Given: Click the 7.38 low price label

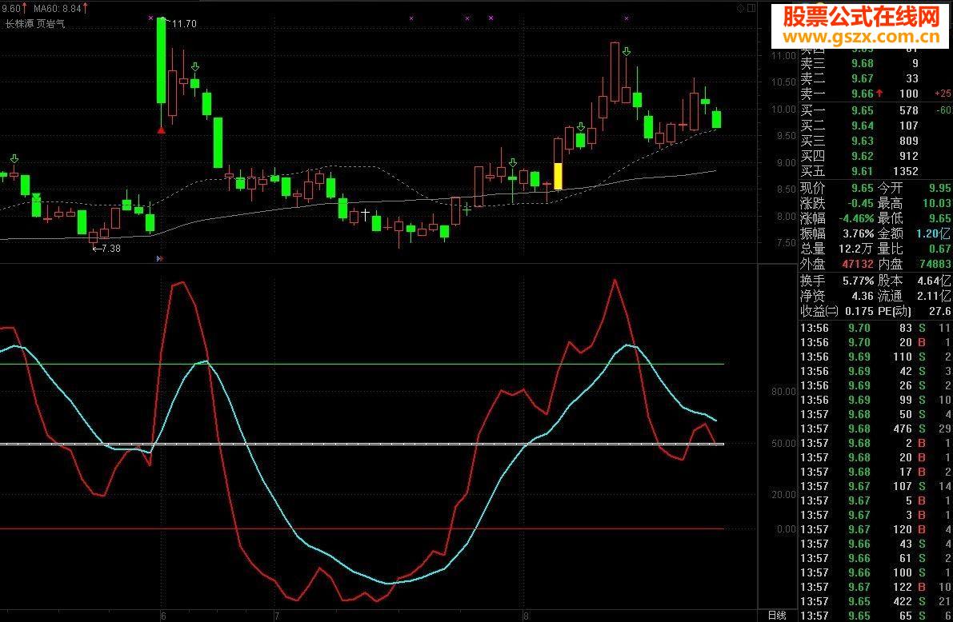Looking at the screenshot, I should tap(110, 249).
